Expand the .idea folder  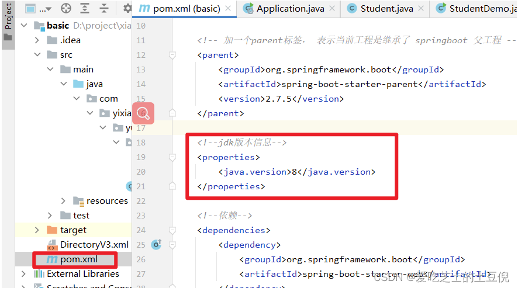click(x=37, y=40)
